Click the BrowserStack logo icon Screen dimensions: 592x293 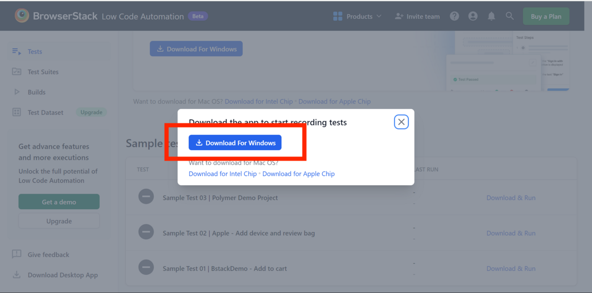coord(22,16)
